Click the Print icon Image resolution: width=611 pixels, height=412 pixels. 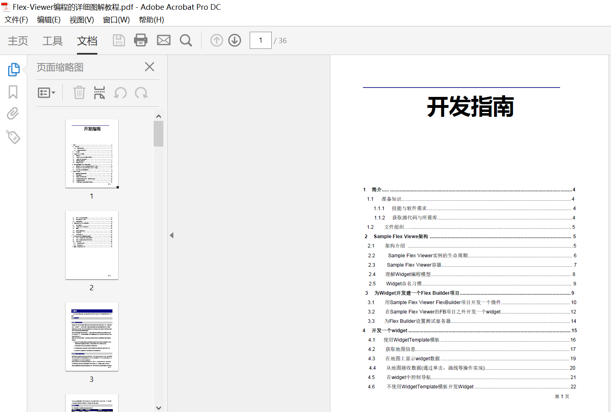pyautogui.click(x=141, y=40)
